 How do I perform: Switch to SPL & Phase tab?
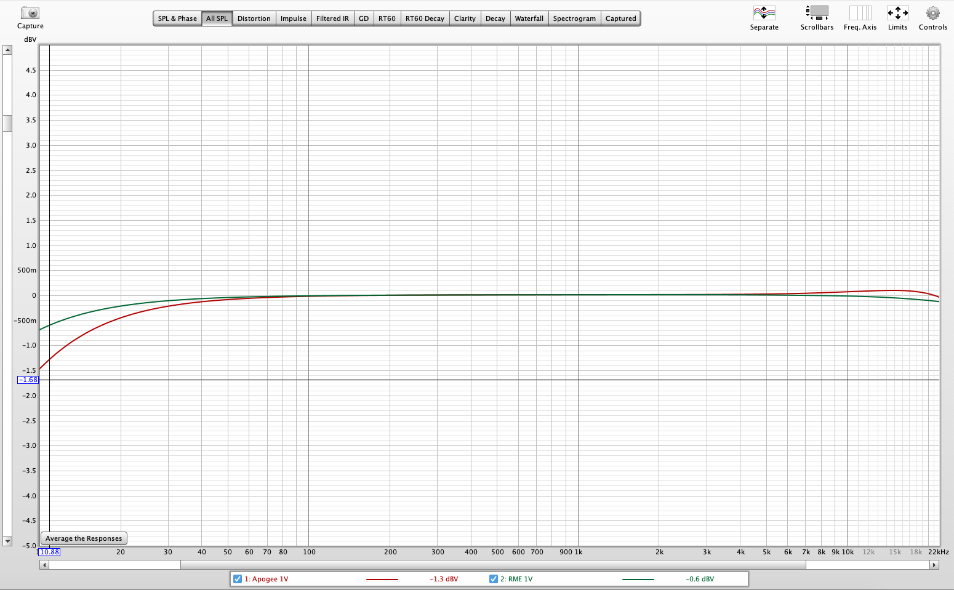pos(177,18)
